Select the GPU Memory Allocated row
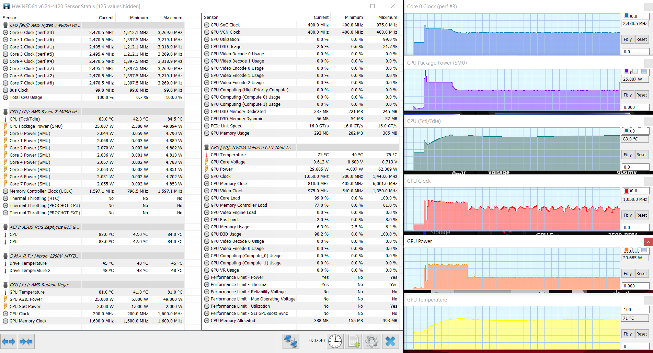Image resolution: width=653 pixels, height=353 pixels. pos(301,321)
